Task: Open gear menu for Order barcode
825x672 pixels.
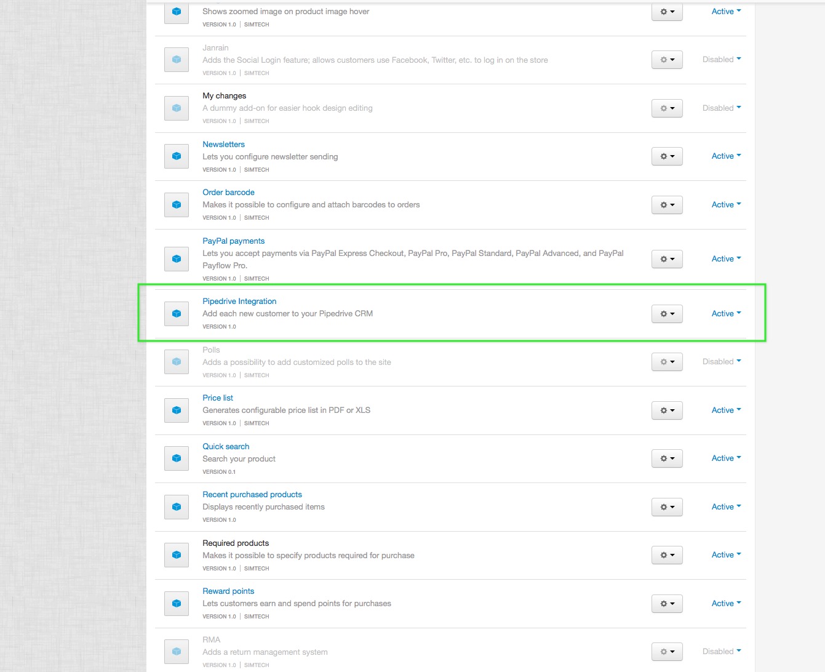Action: point(667,204)
